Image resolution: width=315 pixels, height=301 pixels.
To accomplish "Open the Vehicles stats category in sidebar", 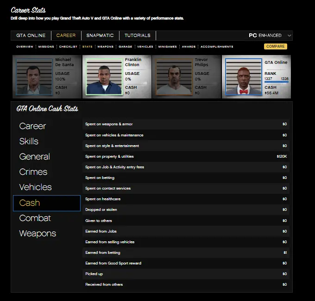I will click(x=36, y=187).
